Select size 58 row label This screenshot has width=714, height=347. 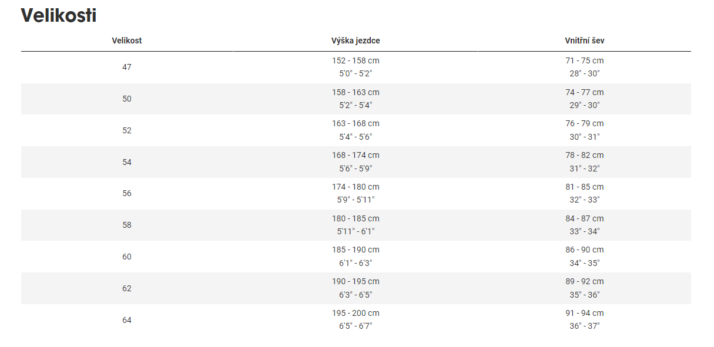point(127,225)
